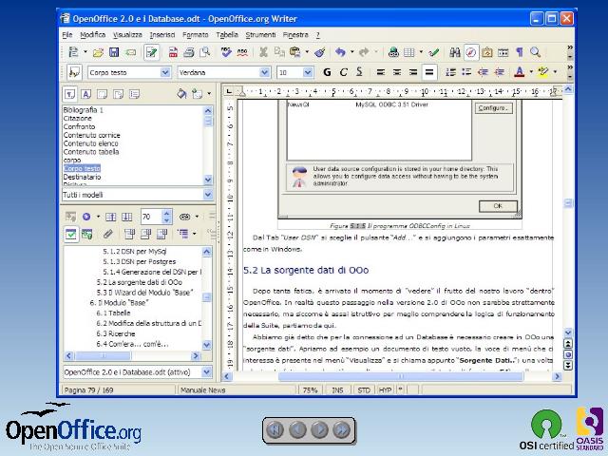Apply justified paragraph alignment

click(x=428, y=71)
